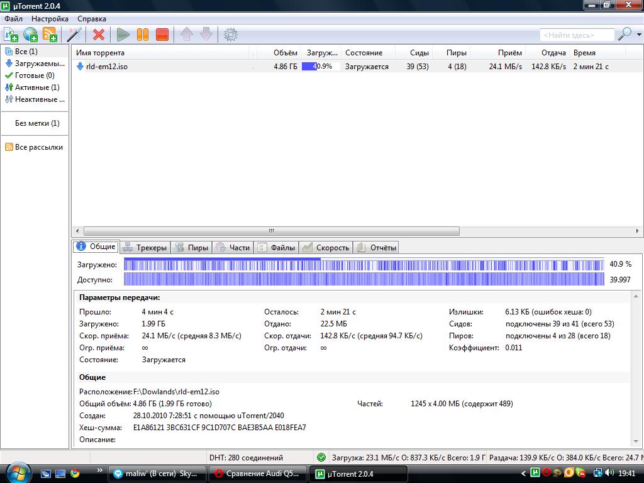Screen dimensions: 644x483
Task: Click right arrow of horizontal scrollbar
Action: [637, 231]
